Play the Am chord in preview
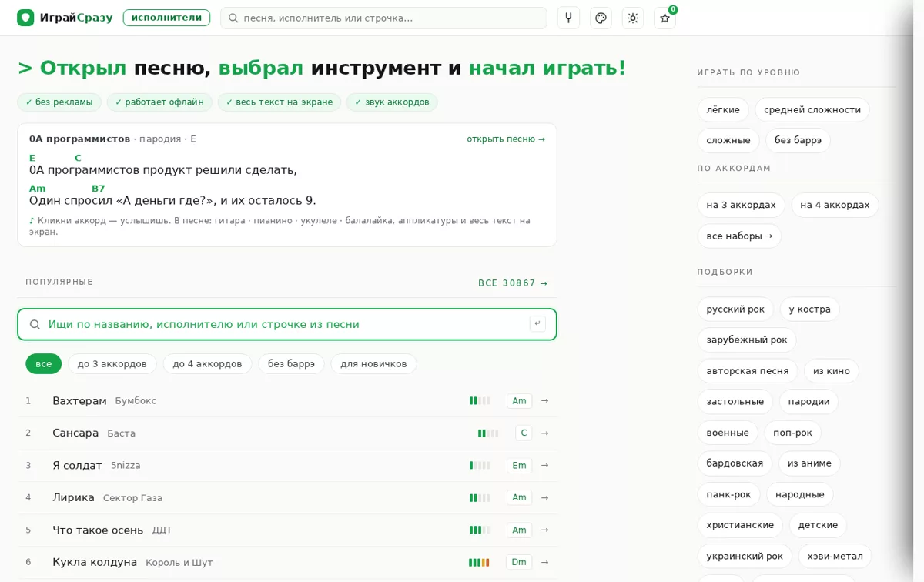The image size is (924, 582). (x=38, y=189)
